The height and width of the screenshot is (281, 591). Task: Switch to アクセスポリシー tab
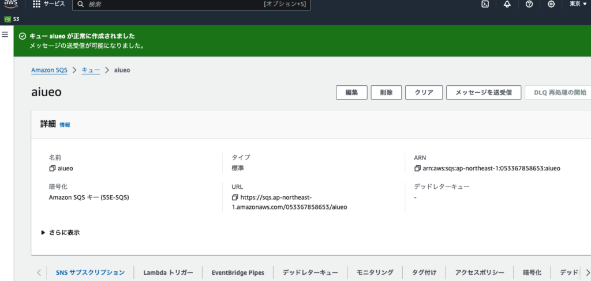pos(480,273)
